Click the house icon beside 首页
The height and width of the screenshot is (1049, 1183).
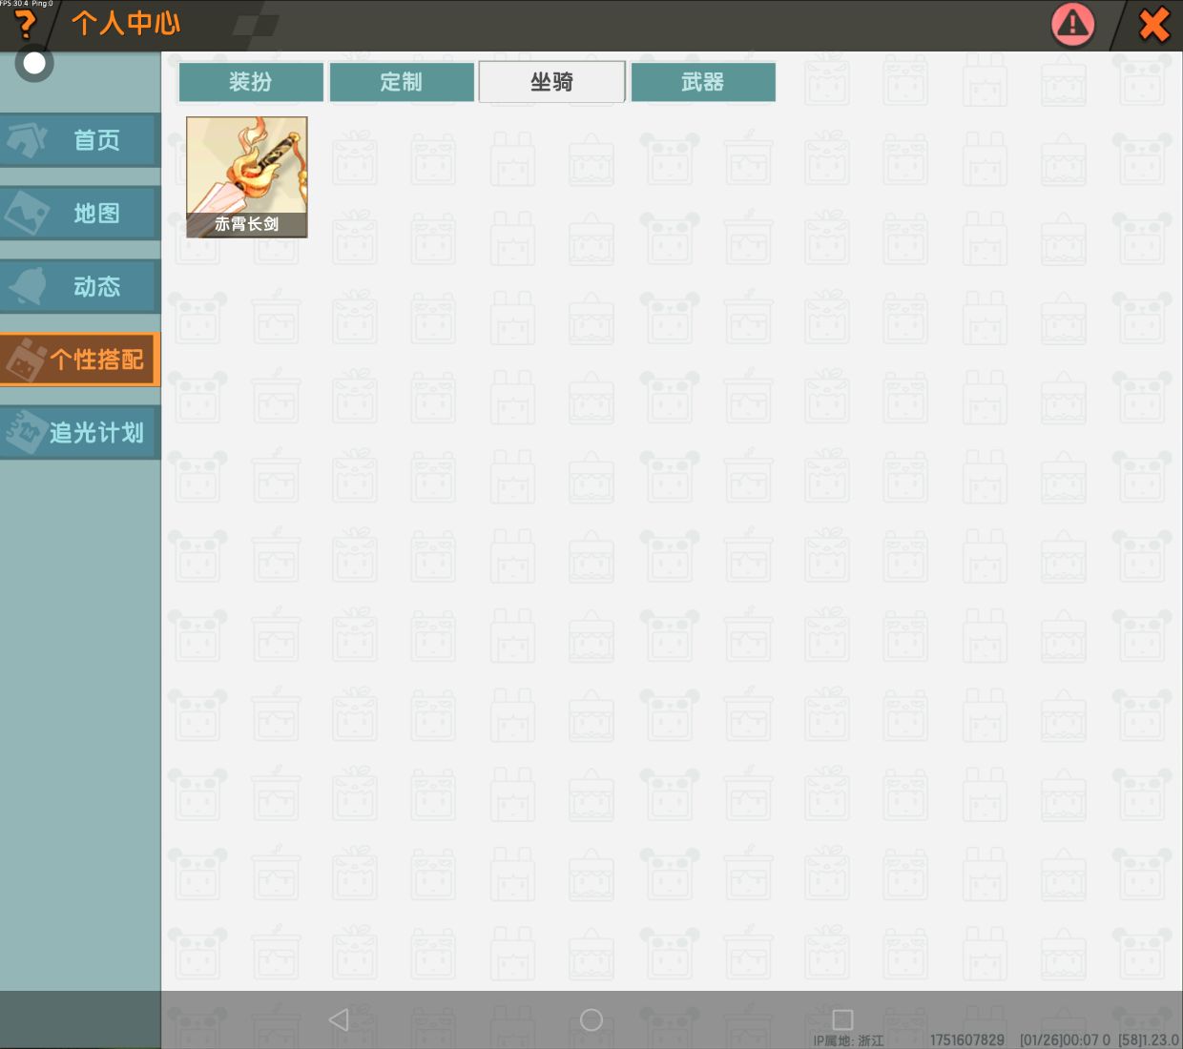[x=27, y=140]
